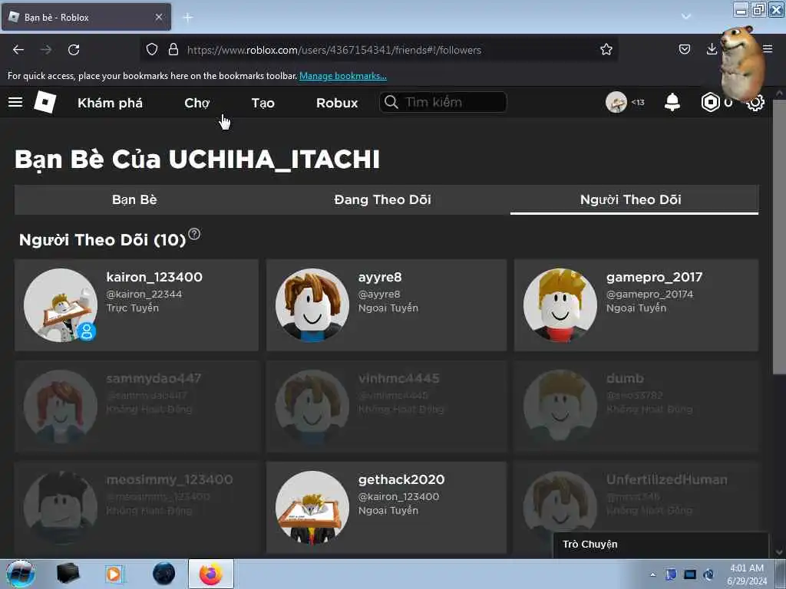Screen dimensions: 786x589
Task: Open the Firefox application menu
Action: (768, 49)
